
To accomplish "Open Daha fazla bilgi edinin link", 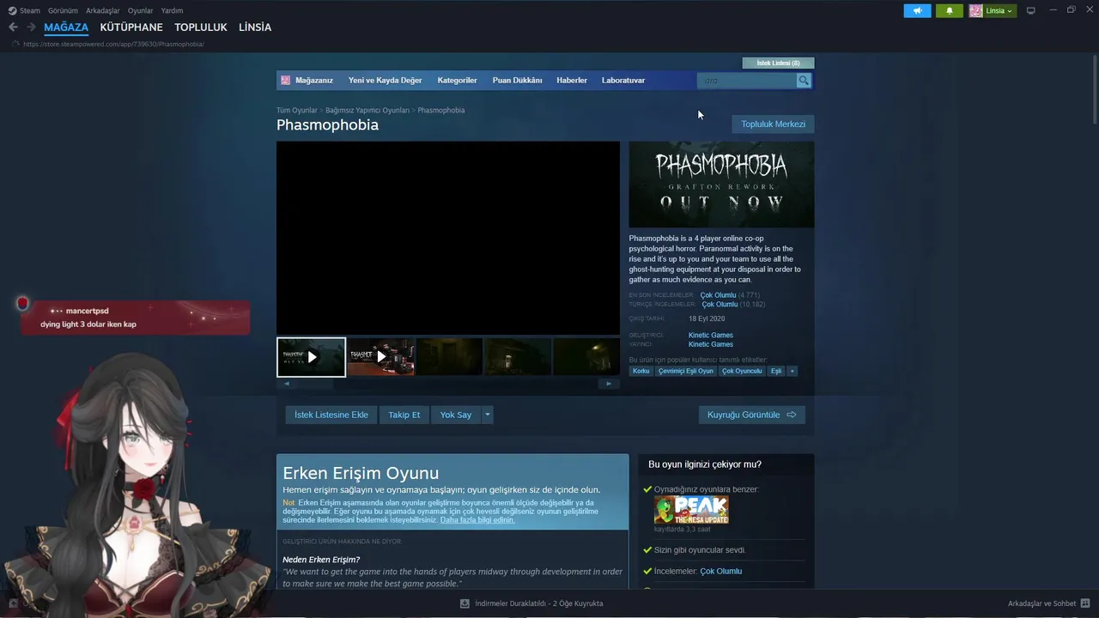I will [477, 520].
